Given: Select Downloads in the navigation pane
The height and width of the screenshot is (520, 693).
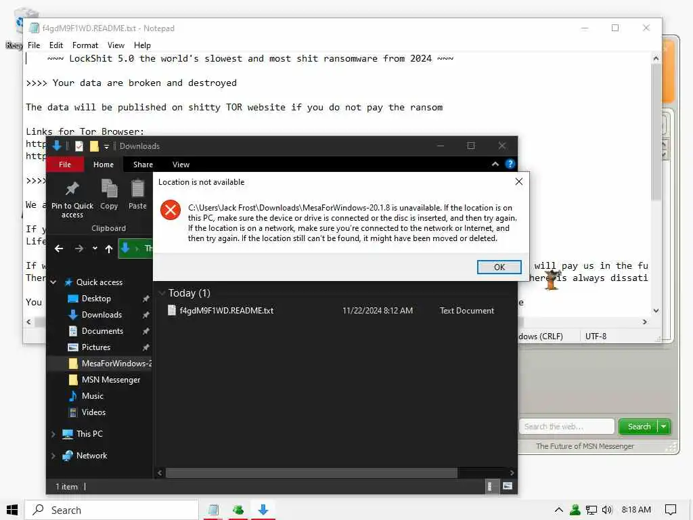Looking at the screenshot, I should (102, 315).
